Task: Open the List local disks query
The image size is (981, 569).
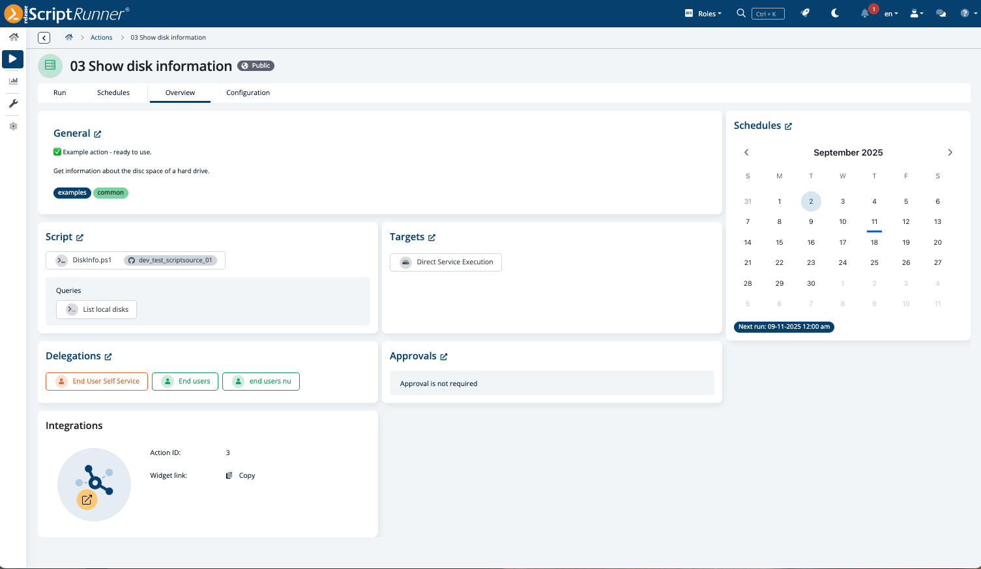Action: [x=96, y=309]
